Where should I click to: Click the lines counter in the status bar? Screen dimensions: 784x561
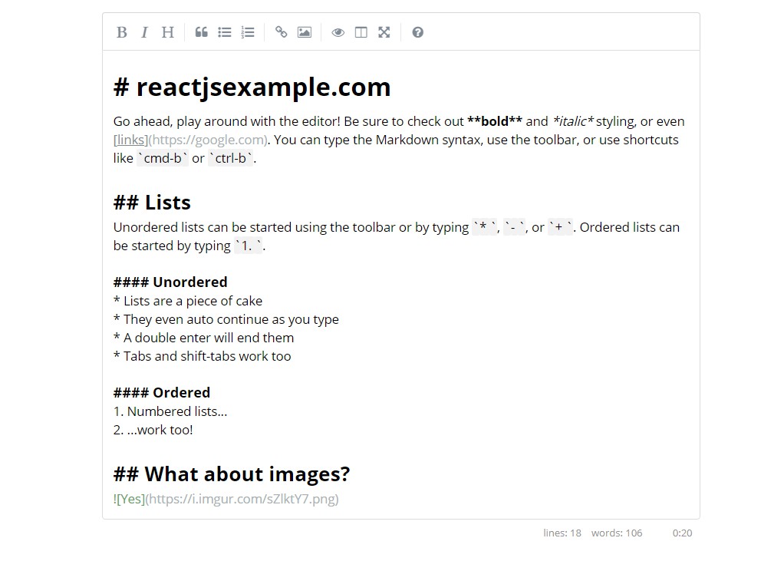coord(562,533)
